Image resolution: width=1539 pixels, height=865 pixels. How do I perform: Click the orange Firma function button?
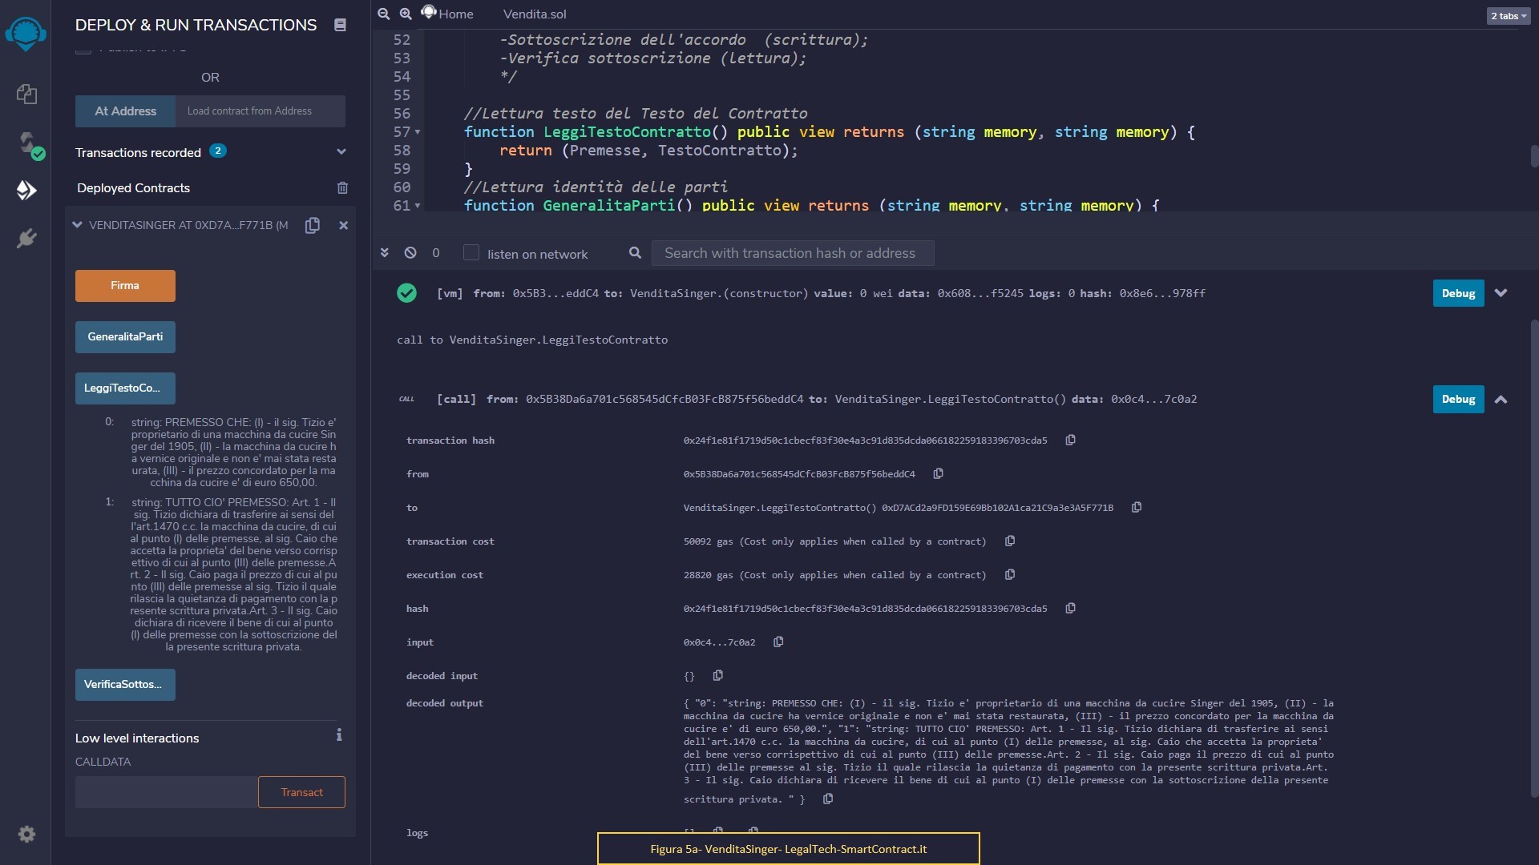point(125,286)
